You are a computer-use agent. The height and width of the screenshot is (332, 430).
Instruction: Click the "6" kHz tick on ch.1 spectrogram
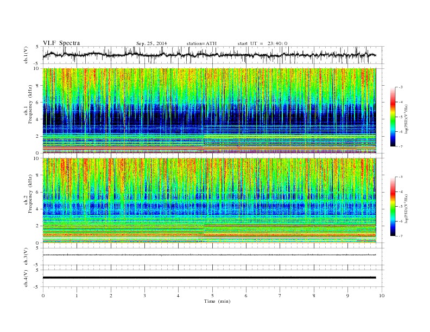37,103
